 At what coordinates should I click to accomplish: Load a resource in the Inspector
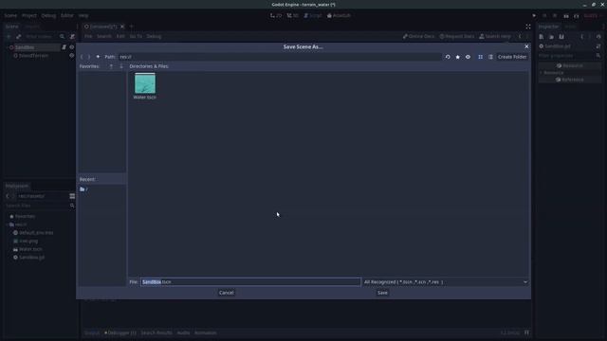pos(551,37)
